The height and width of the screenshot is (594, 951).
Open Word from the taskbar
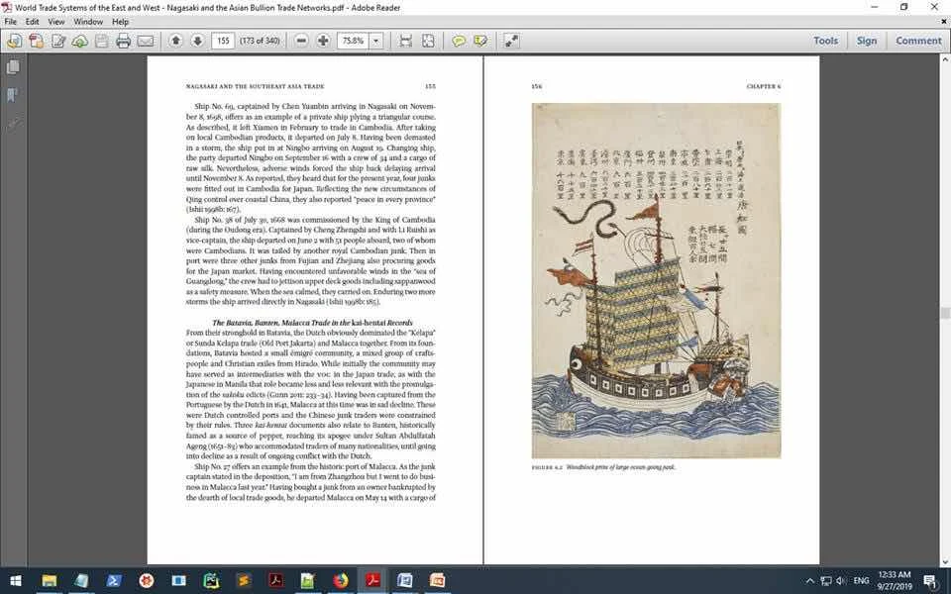point(404,581)
